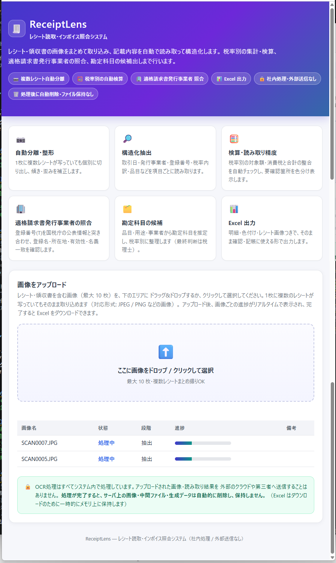Click the Excel 出力 card heading
This screenshot has height=563, width=336.
pyautogui.click(x=242, y=223)
